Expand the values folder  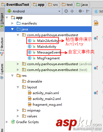pos(18,116)
